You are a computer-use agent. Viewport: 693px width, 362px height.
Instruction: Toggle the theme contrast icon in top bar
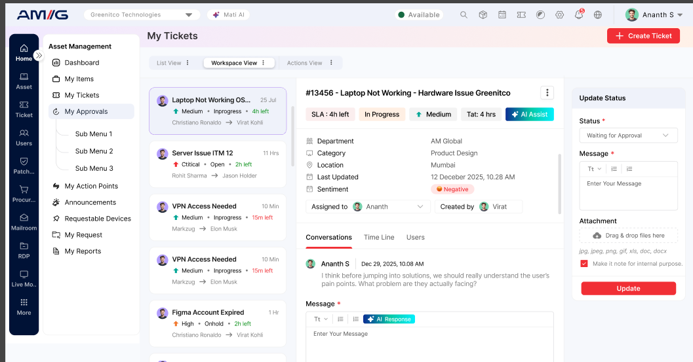[540, 14]
